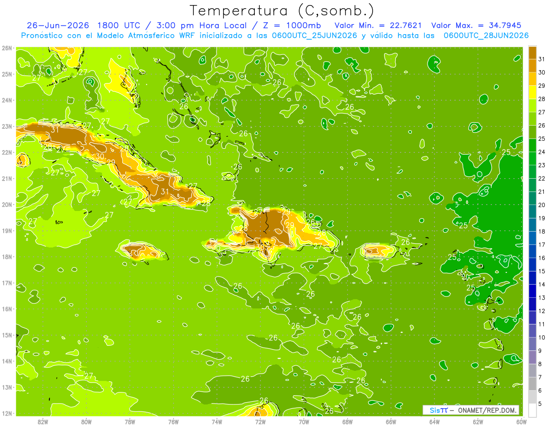Click the 18N latitude axis label
Viewport: 554px width, 428px height.
7,257
